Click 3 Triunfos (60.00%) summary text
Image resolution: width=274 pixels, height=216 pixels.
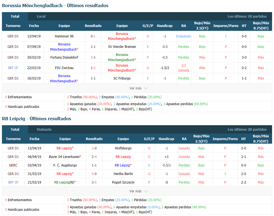tap(82, 200)
